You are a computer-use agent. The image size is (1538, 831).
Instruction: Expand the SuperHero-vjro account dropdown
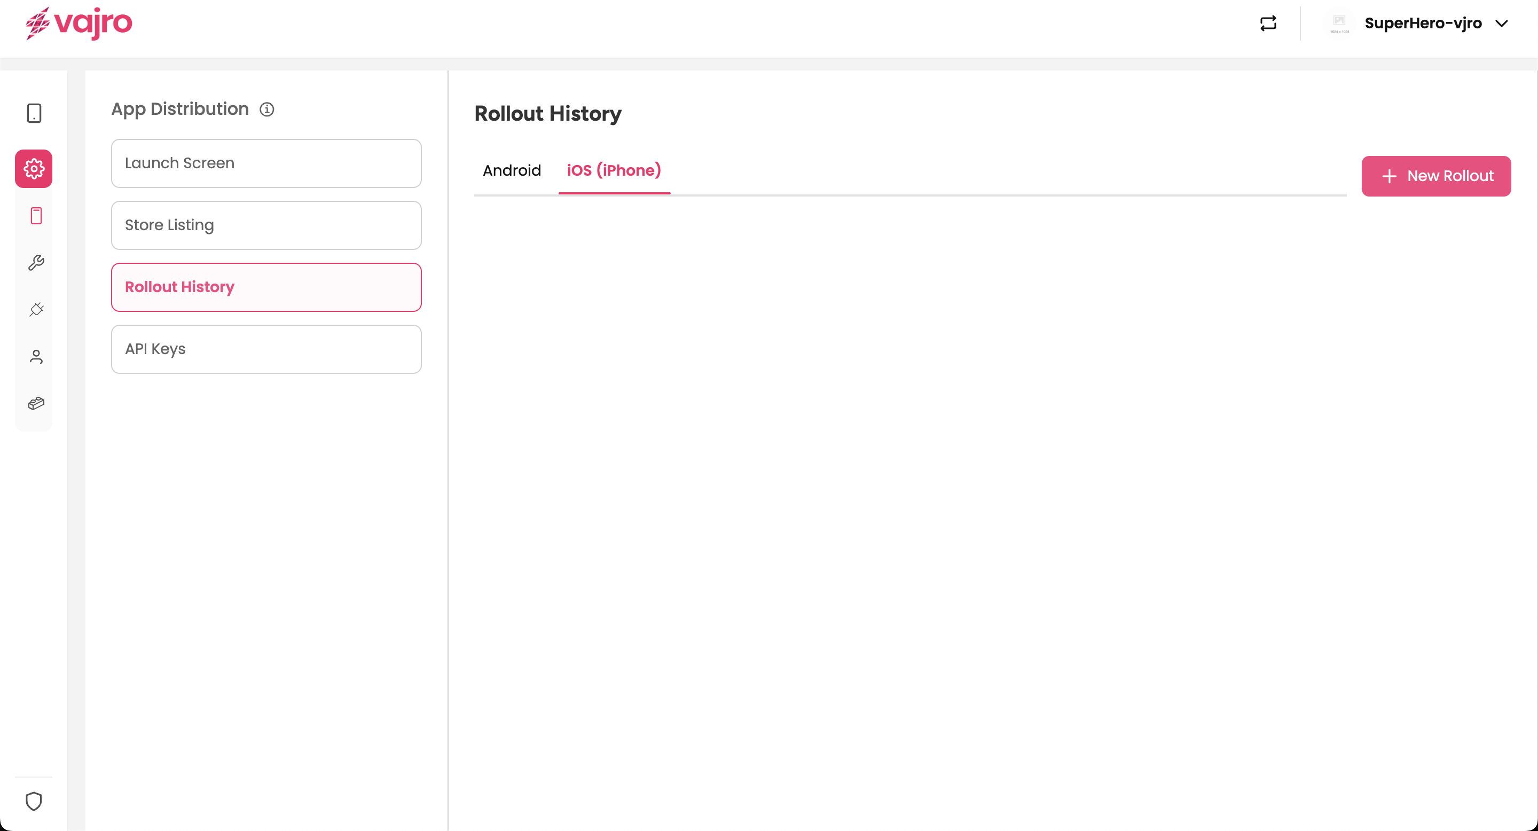(1502, 24)
